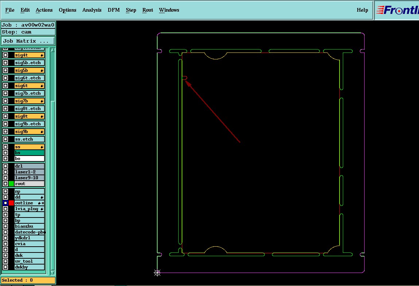Select the dwk layer name

click(x=30, y=255)
